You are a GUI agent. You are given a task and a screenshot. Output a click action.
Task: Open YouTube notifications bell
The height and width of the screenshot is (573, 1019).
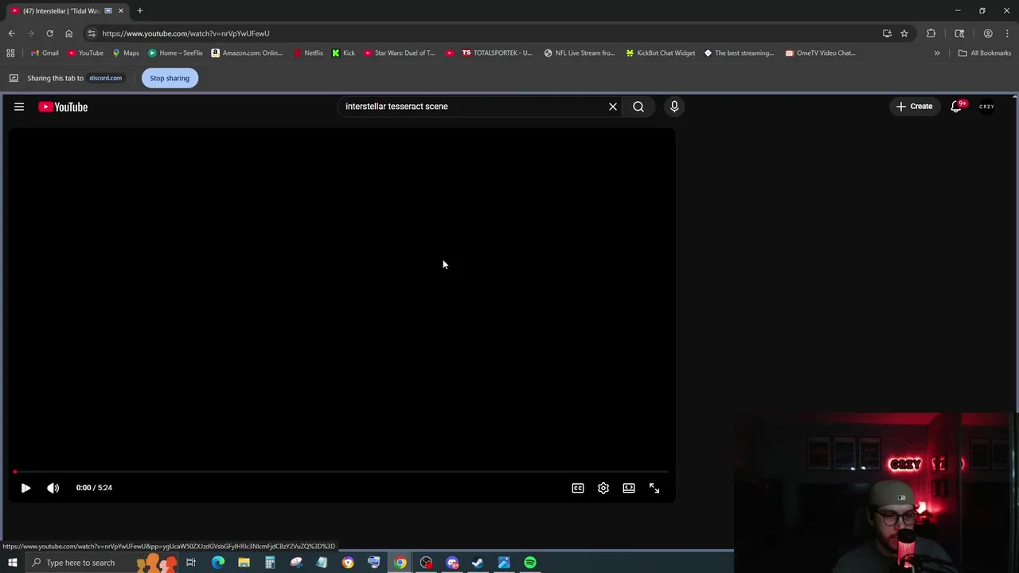[957, 107]
